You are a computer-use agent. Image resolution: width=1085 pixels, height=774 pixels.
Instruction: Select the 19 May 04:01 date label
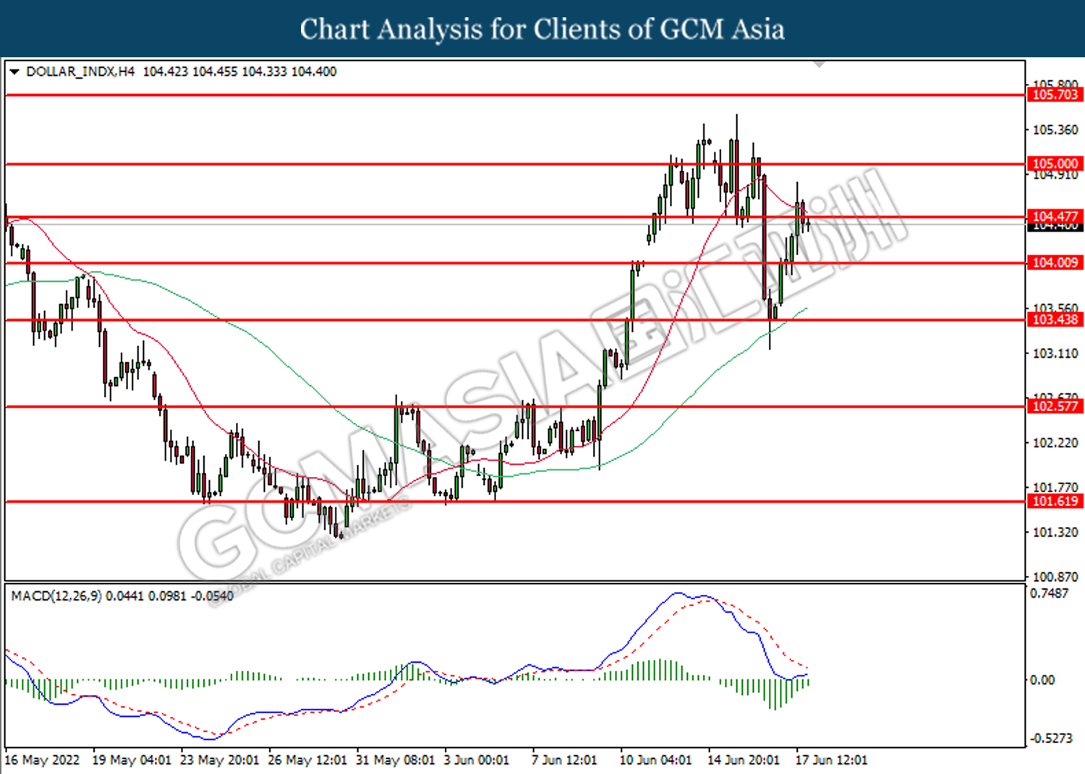[132, 760]
